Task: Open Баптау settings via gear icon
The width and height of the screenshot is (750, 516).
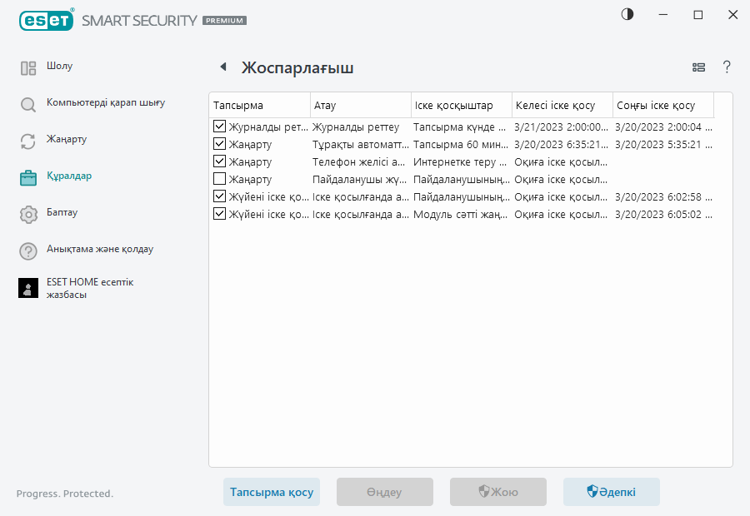Action: pos(28,212)
